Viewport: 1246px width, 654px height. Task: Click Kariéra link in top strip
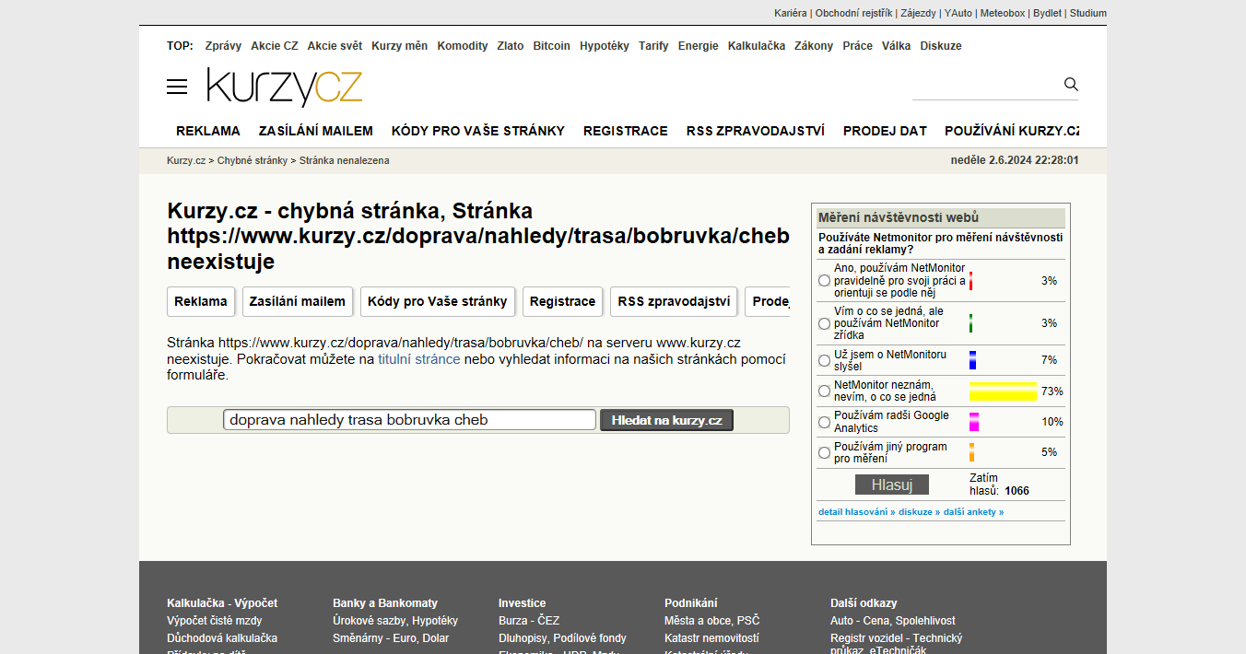point(791,13)
